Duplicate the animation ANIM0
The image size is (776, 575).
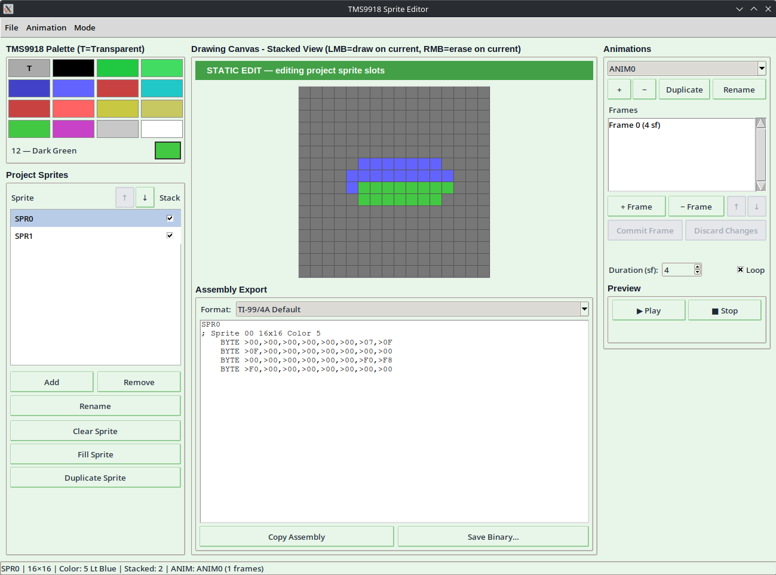click(x=685, y=90)
